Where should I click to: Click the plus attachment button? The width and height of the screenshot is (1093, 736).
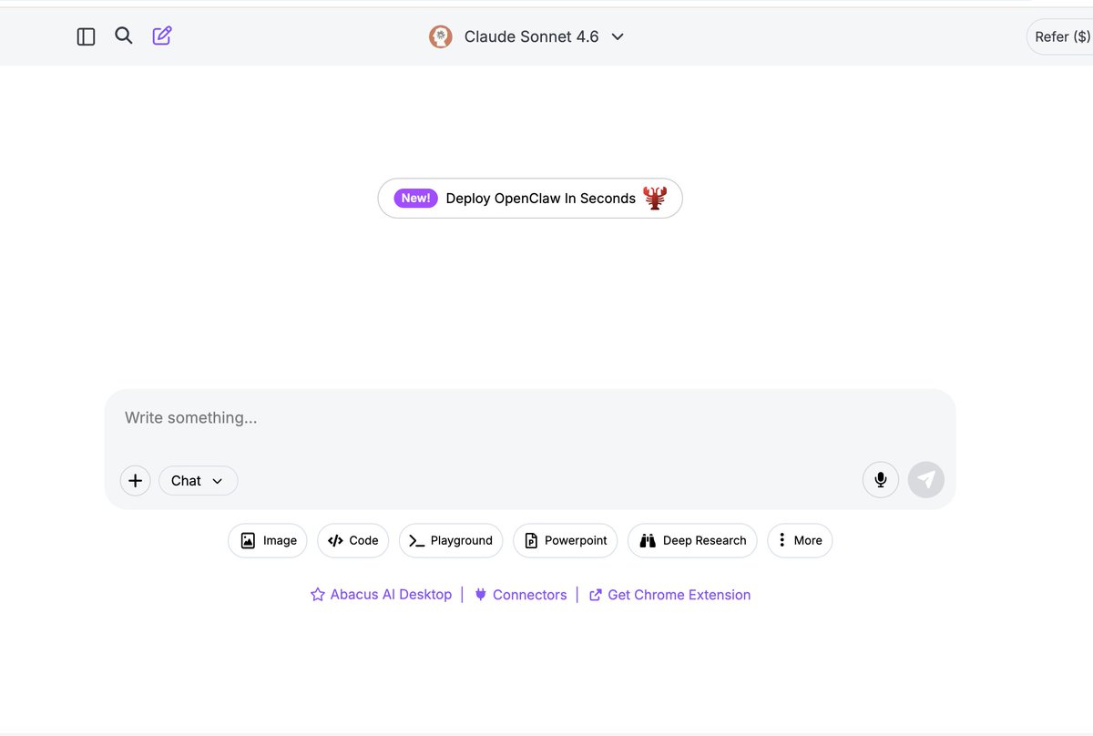coord(135,480)
